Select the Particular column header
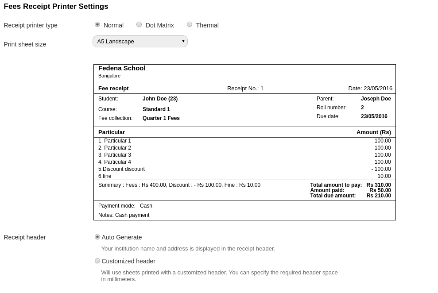The image size is (438, 293). [x=112, y=132]
